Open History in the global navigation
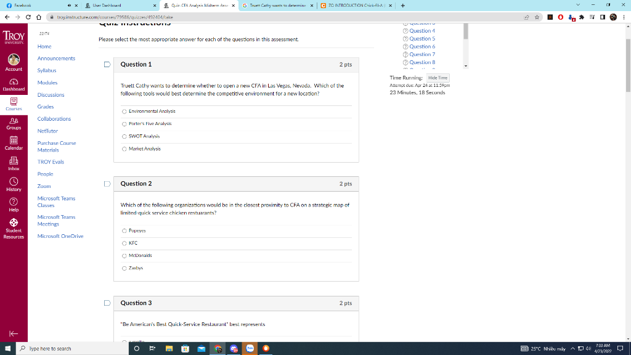The height and width of the screenshot is (355, 631). 14,185
